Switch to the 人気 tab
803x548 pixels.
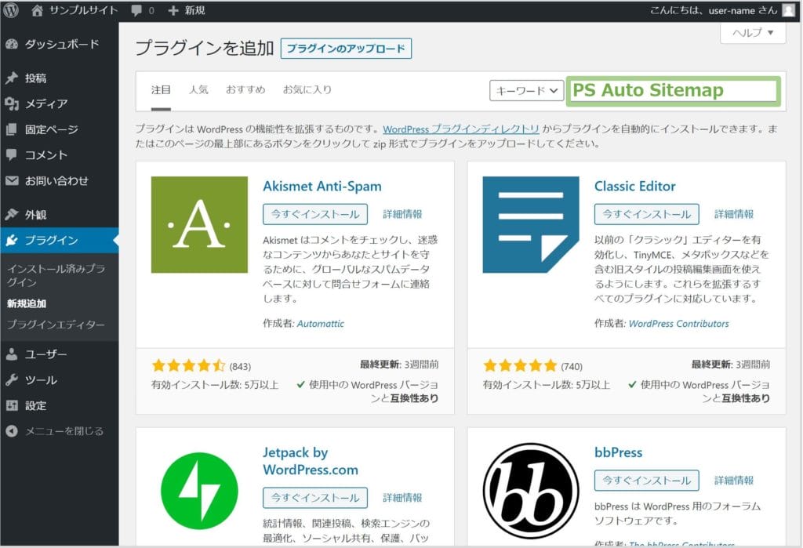click(198, 90)
